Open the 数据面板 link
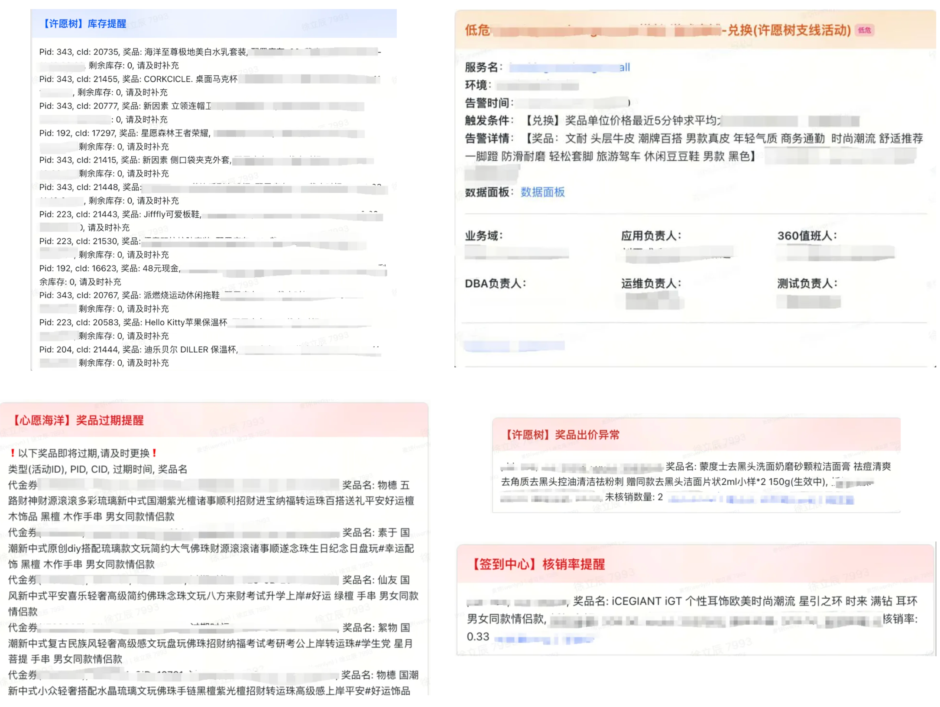Image resolution: width=940 pixels, height=707 pixels. [x=542, y=192]
